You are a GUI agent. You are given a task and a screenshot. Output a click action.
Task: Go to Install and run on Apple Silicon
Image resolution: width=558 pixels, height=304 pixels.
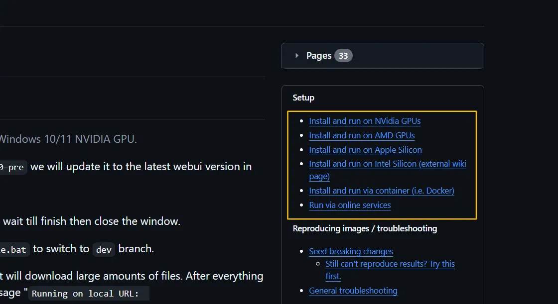[365, 150]
